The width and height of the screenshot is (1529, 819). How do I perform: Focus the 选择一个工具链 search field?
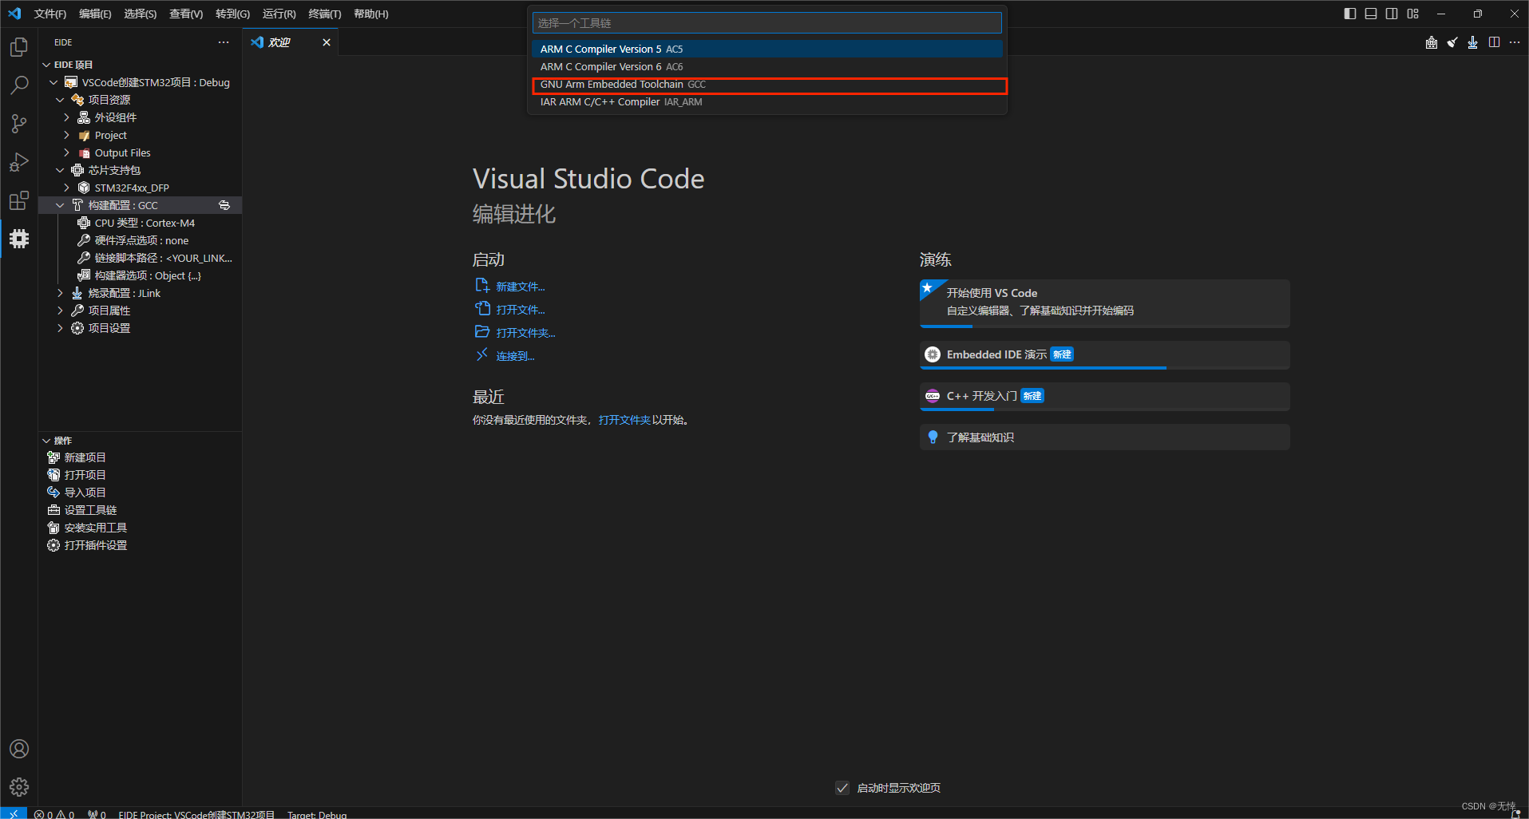[766, 23]
